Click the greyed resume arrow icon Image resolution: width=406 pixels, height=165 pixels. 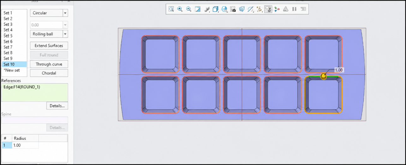tap(303, 9)
